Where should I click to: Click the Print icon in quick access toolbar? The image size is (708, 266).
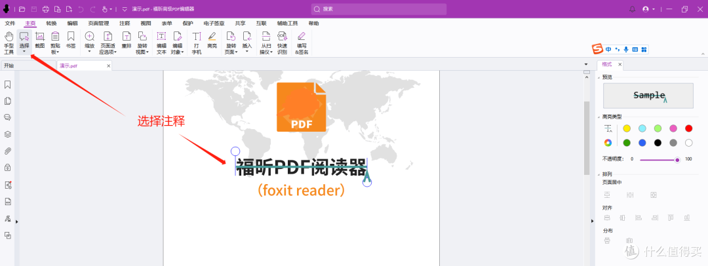(46, 9)
